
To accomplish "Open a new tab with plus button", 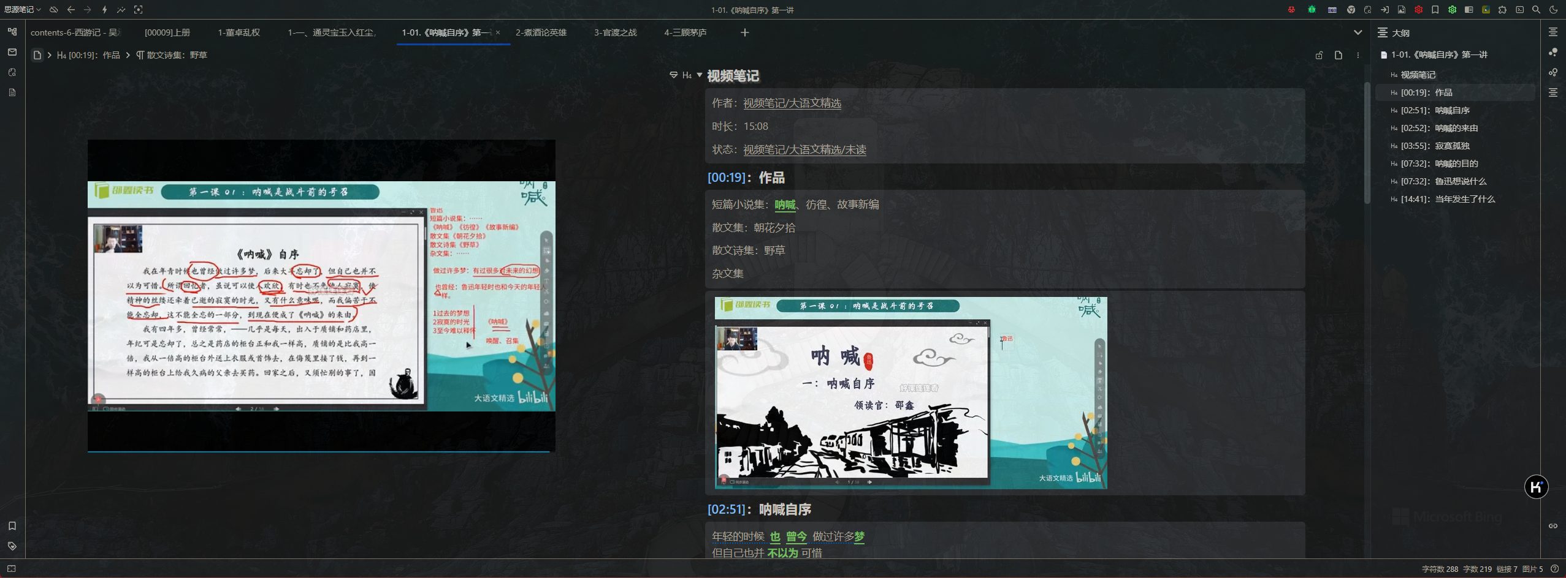I will click(x=745, y=32).
